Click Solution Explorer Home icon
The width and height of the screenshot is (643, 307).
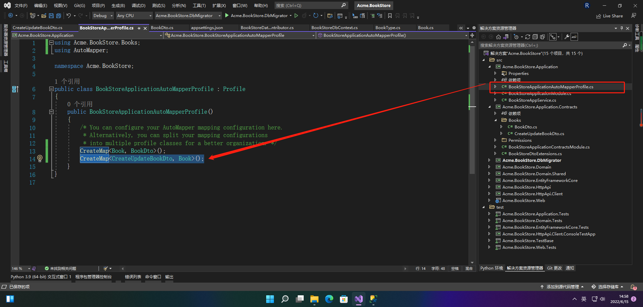(x=499, y=37)
